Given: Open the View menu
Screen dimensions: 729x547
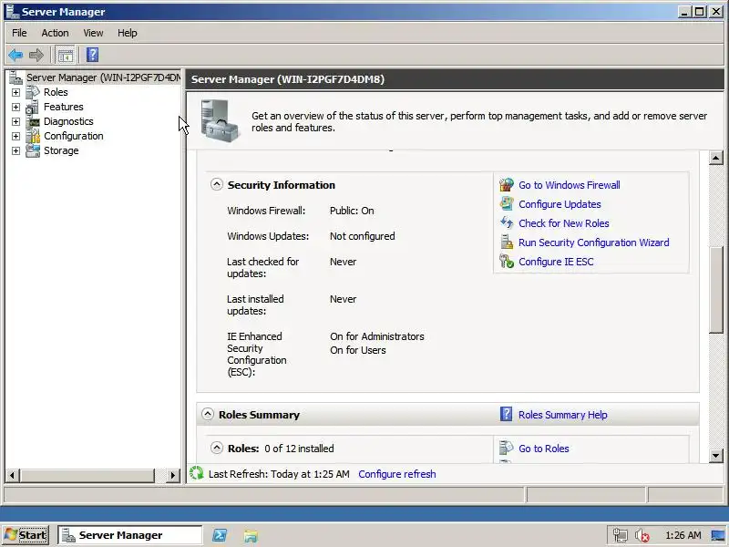Looking at the screenshot, I should pos(93,33).
